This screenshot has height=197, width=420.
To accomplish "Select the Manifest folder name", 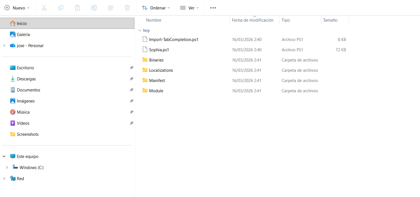I will click(157, 80).
